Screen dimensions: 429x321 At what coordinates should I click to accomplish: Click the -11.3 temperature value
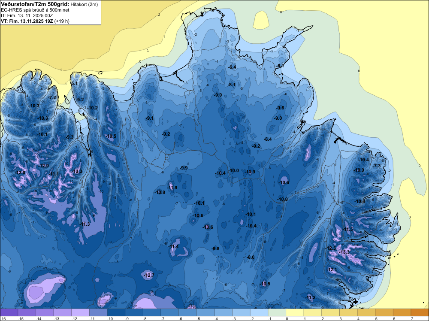tap(85, 224)
